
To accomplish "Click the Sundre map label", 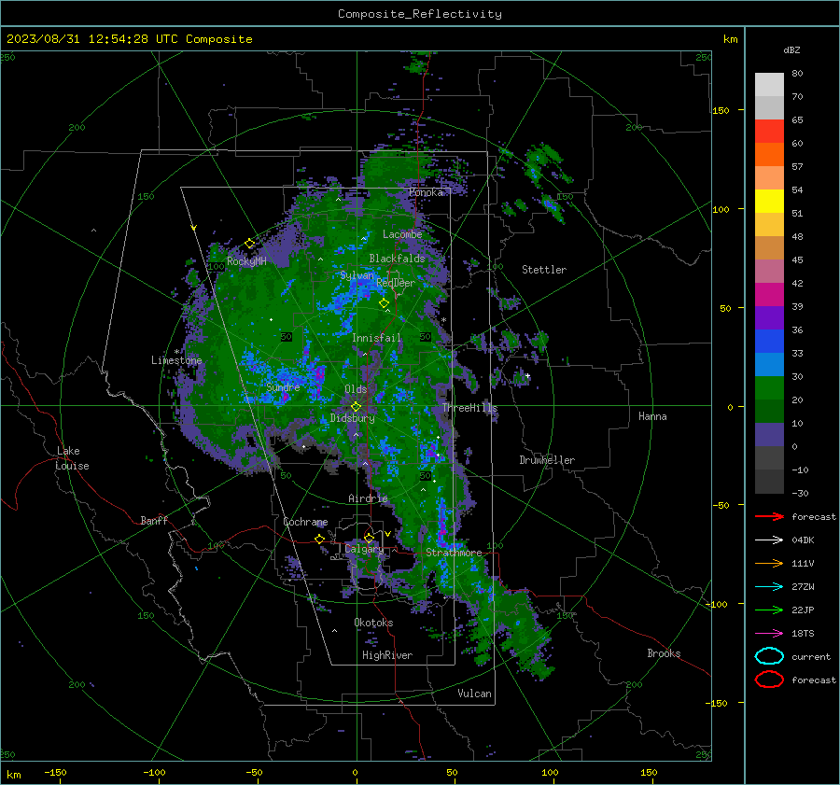I will coord(283,386).
